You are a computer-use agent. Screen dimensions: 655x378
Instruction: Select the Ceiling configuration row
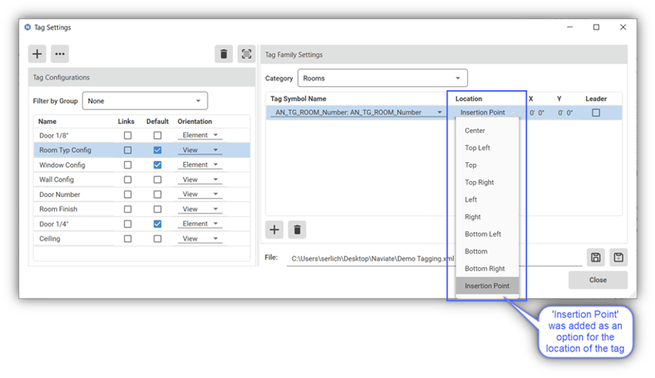click(142, 239)
